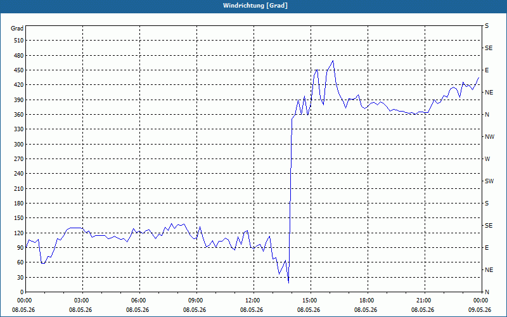Click the 90 y-axis value
The image size is (507, 317).
tap(20, 248)
